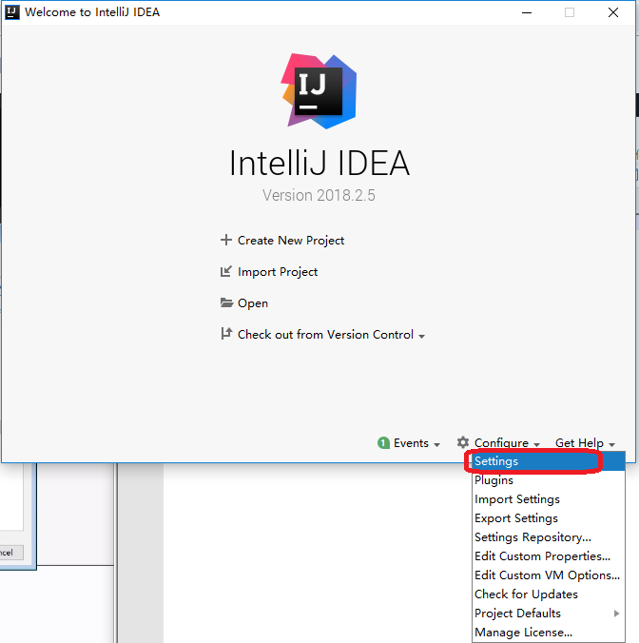Minimize the Welcome to IntelliJ IDEA window
This screenshot has width=639, height=643.
(x=527, y=12)
